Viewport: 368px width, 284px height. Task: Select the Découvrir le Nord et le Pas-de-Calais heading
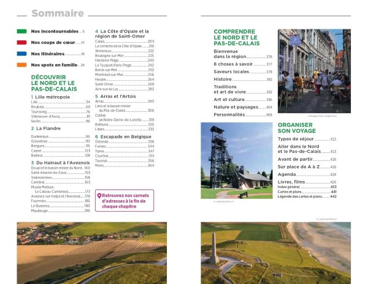point(54,83)
